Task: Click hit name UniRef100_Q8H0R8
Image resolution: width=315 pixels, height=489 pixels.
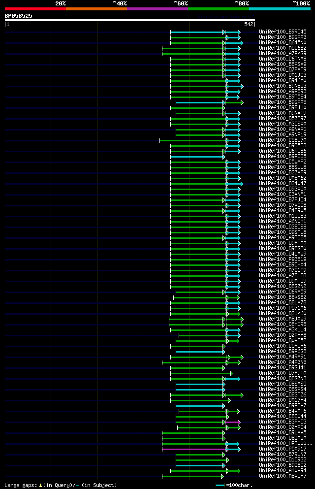Action: 283,325
